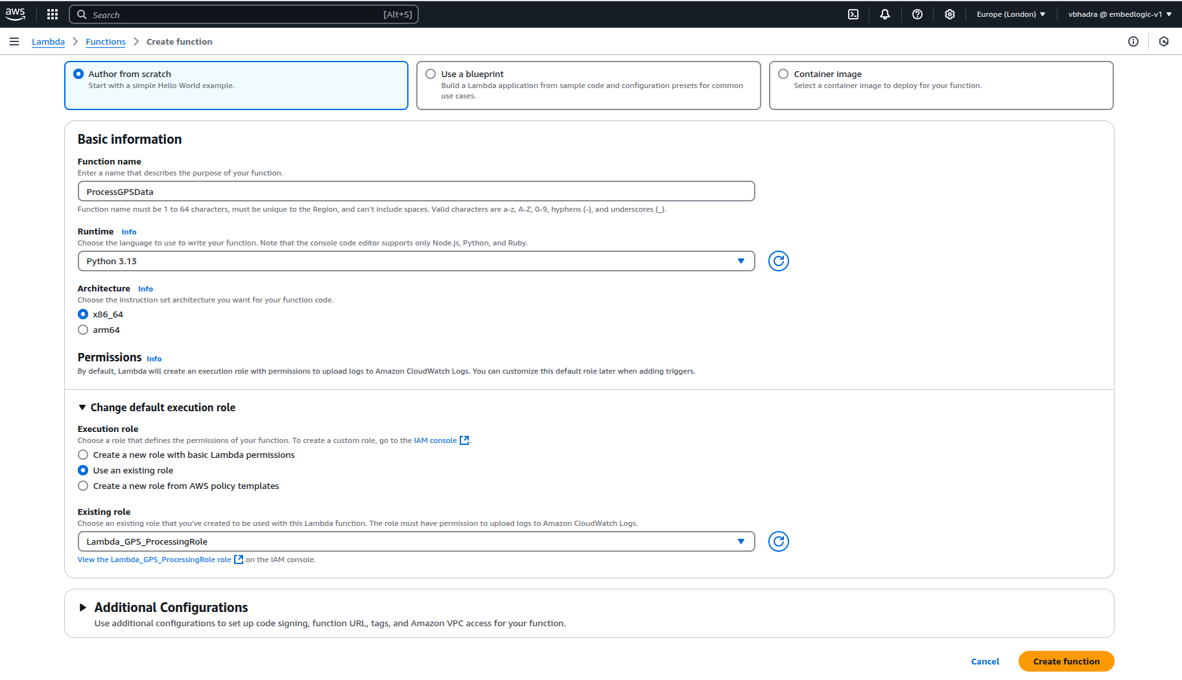
Task: Refresh the runtime list
Action: click(x=778, y=261)
